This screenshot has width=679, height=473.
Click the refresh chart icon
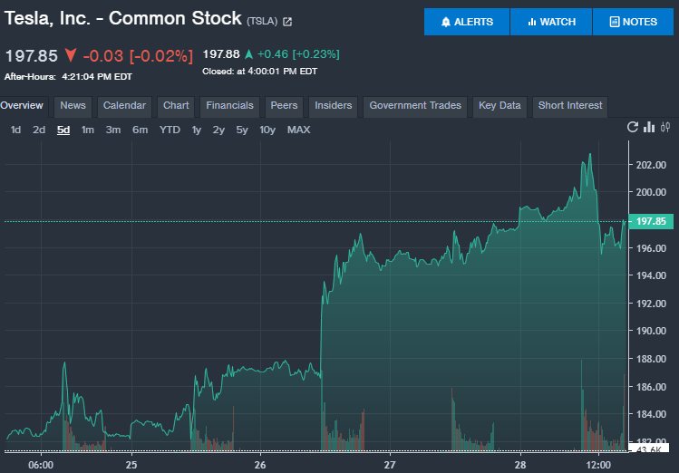point(633,128)
